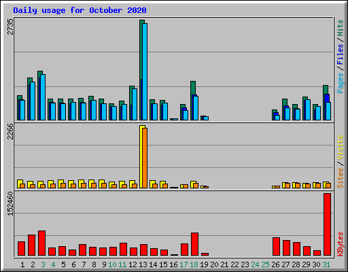348x272 pixels.
Task: Click the day 6 axis label
Action: pyautogui.click(x=73, y=265)
